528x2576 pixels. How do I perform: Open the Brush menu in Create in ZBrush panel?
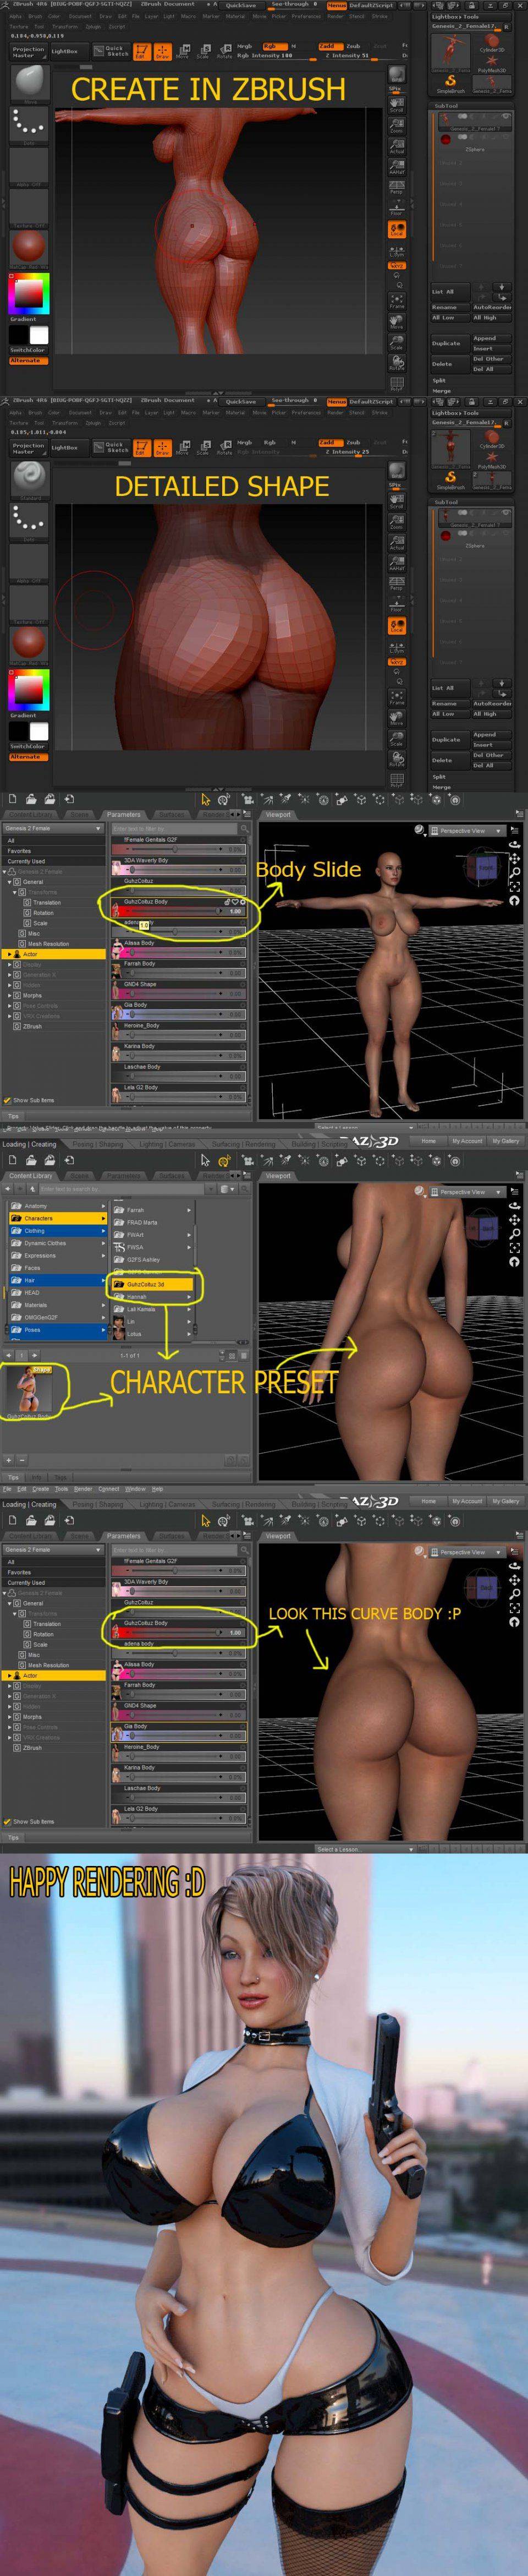(35, 16)
